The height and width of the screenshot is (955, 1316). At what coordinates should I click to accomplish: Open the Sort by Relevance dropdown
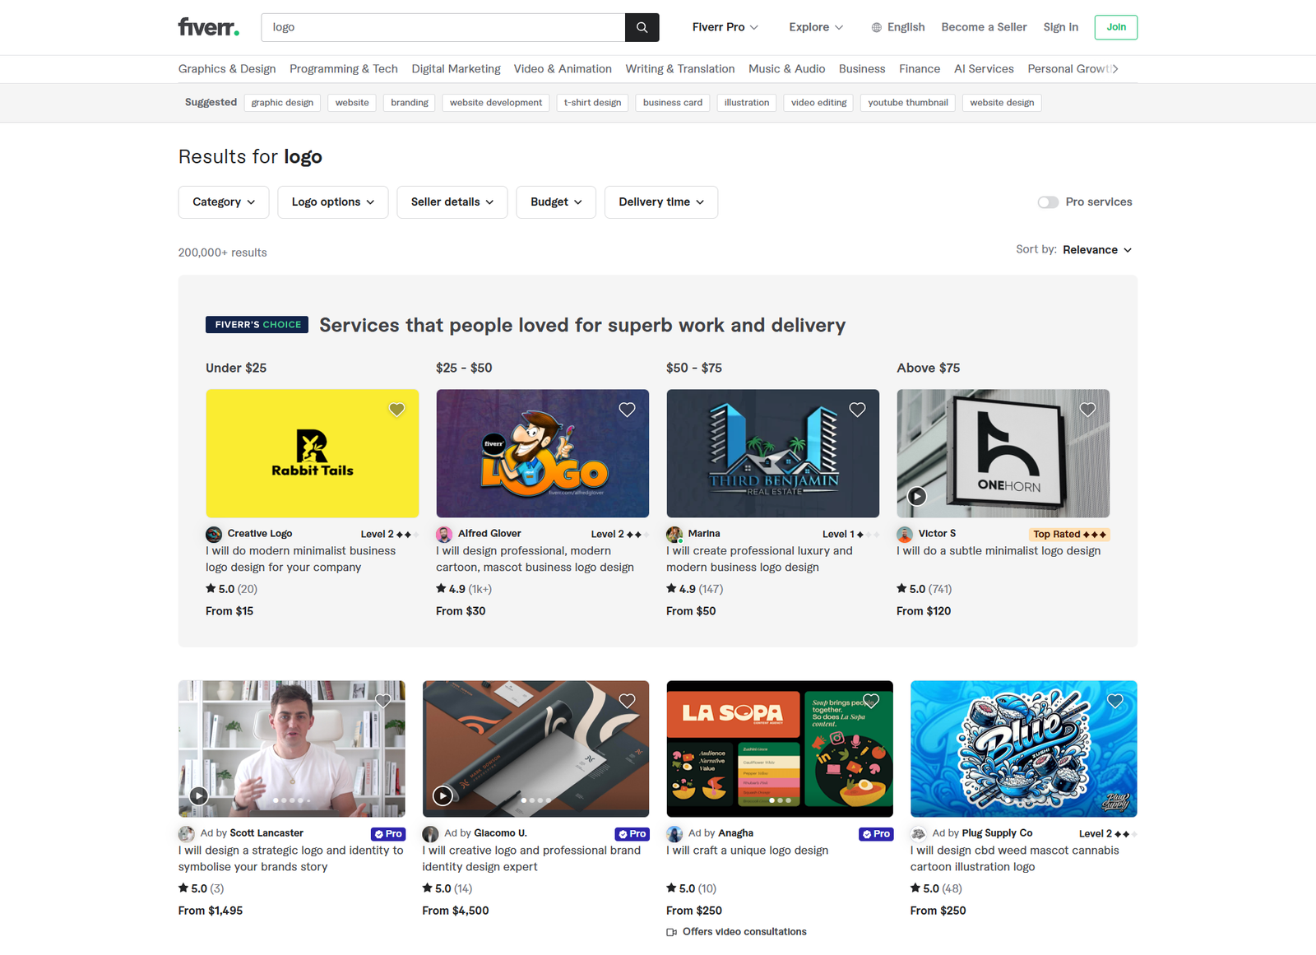[x=1096, y=250]
